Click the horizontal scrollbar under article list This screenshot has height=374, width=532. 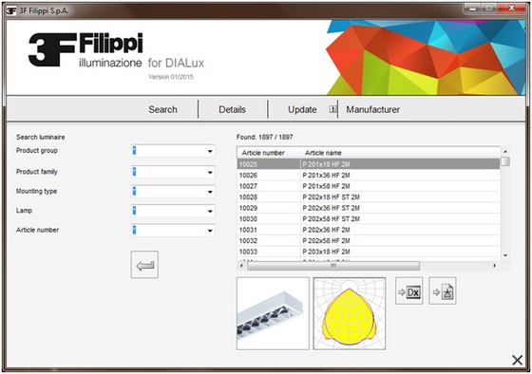pos(333,266)
